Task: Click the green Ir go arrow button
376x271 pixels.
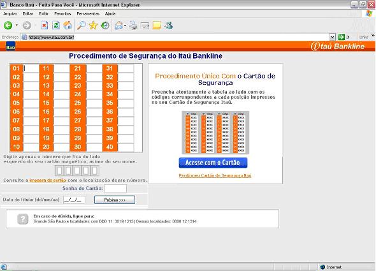Action: click(341, 37)
